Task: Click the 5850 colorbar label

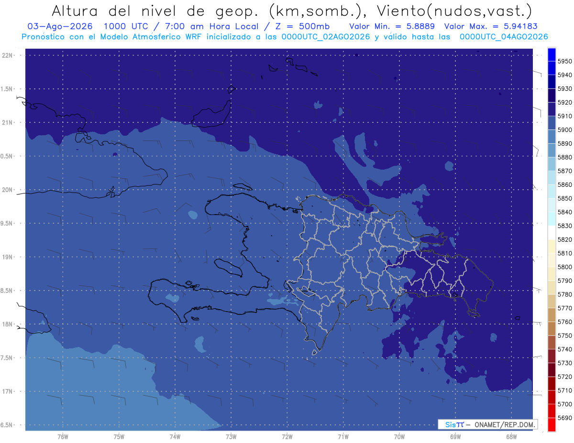Action: (565, 198)
